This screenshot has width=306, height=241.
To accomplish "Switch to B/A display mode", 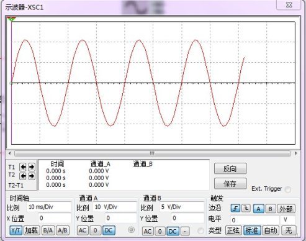I will (48, 230).
